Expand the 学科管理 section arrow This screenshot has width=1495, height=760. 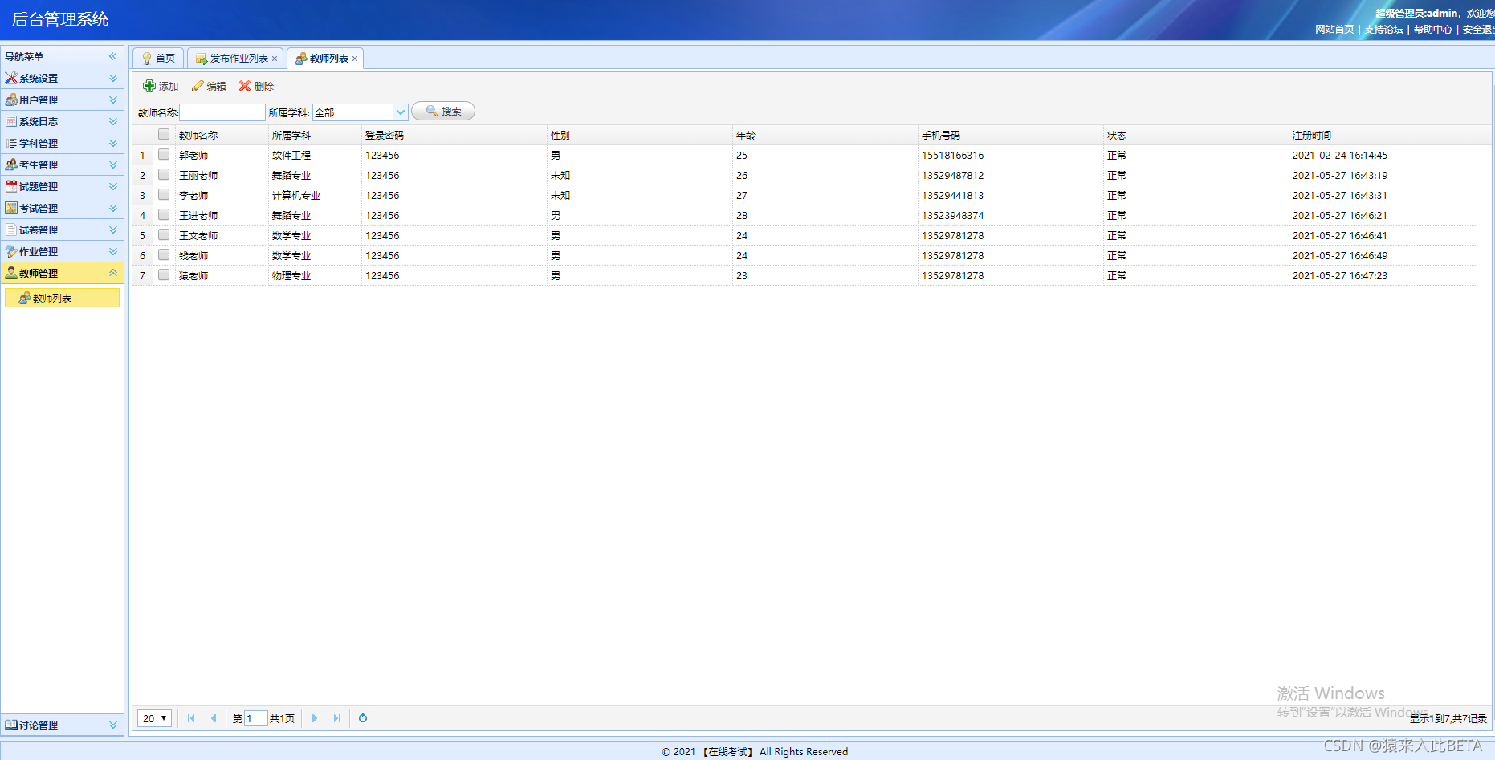tap(113, 143)
